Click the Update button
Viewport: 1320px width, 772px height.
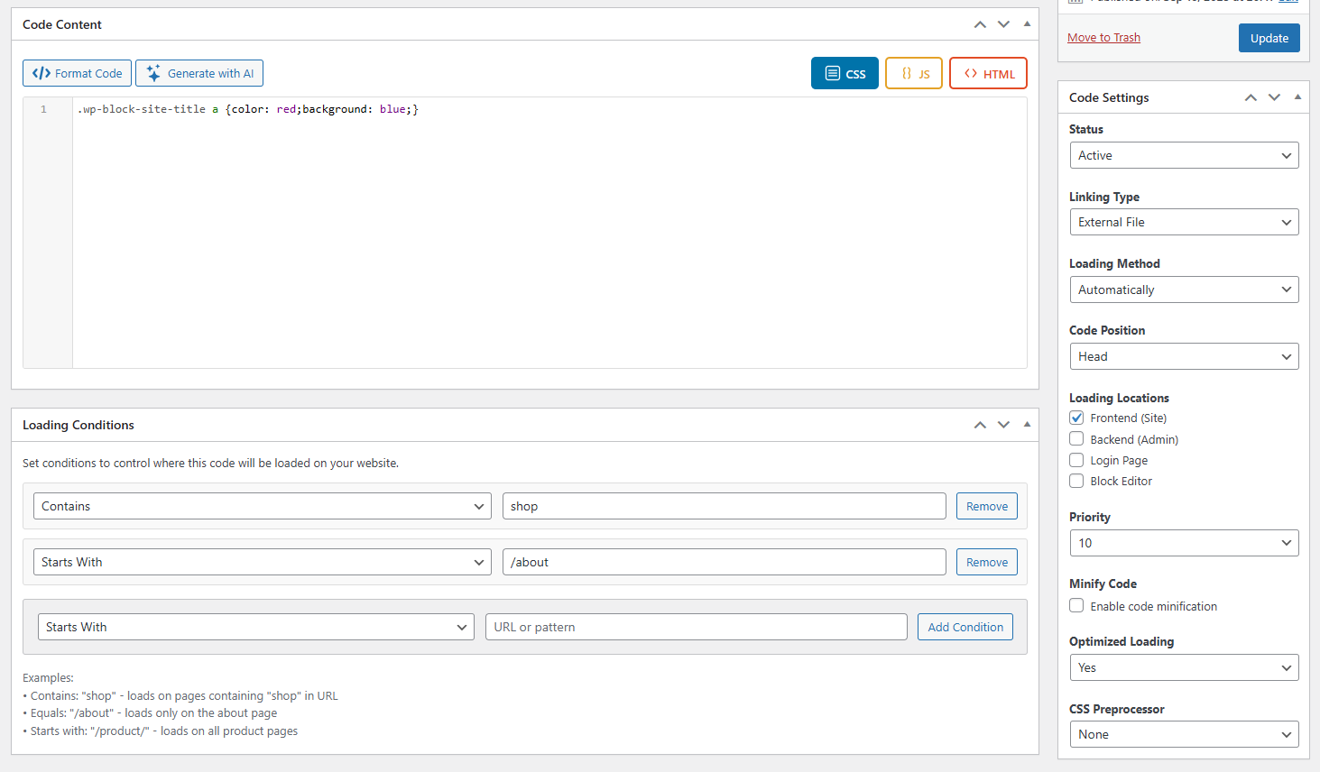point(1269,38)
